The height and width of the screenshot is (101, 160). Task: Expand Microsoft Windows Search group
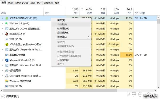pyautogui.click(x=2, y=76)
